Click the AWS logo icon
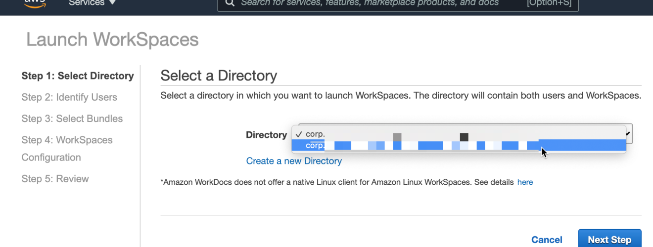Viewport: 653px width, 247px height. tap(34, 3)
